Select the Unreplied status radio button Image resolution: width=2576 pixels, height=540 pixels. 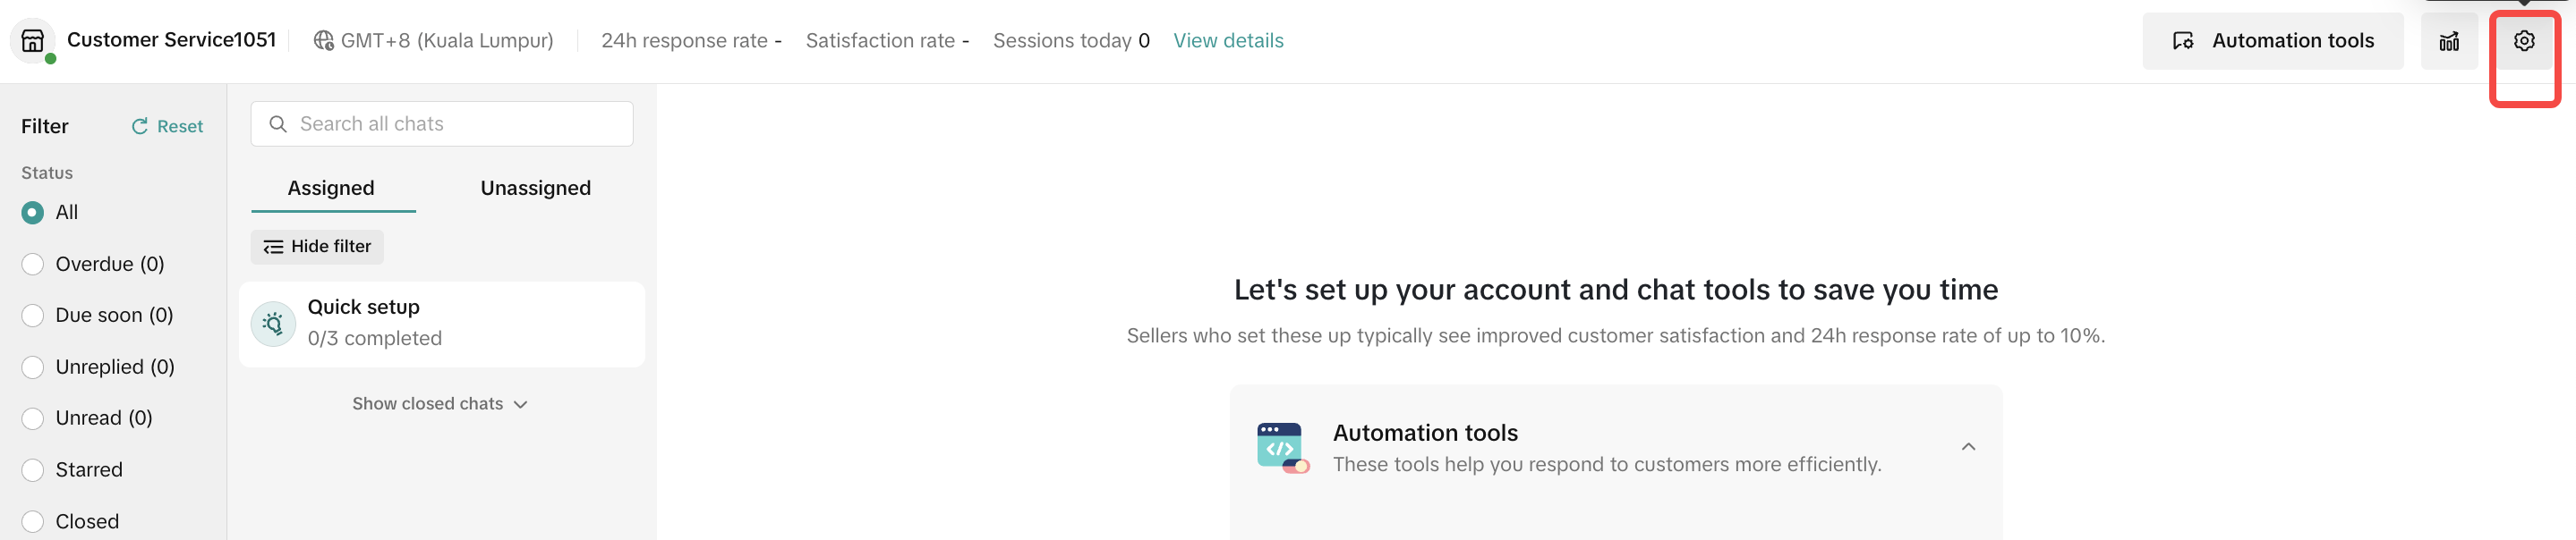pyautogui.click(x=33, y=367)
